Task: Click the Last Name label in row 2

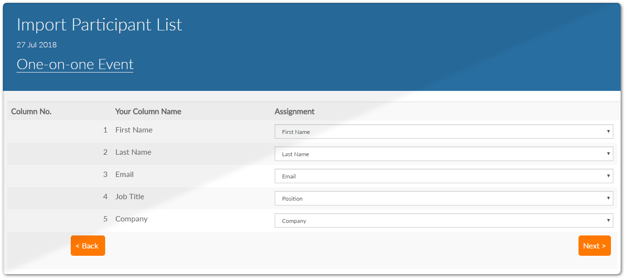Action: coord(133,152)
